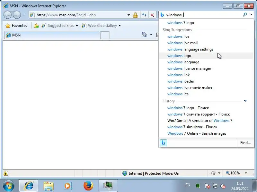Screen dimensions: 257x192
Task: Click the magnifier Search button
Action: (x=245, y=15)
